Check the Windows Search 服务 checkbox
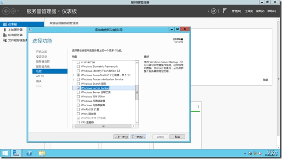282x159 pixels. click(x=78, y=83)
